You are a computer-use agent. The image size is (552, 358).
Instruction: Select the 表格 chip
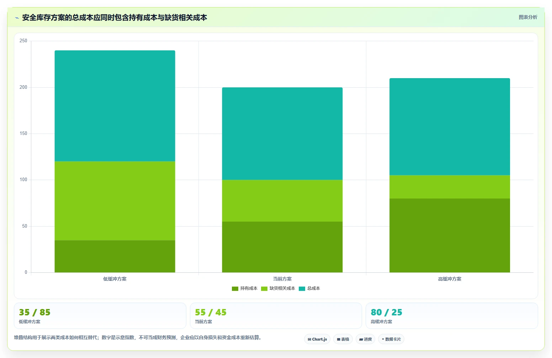click(343, 339)
